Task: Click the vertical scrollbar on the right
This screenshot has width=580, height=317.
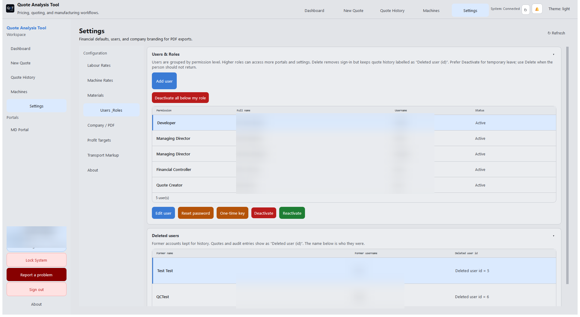Action: point(567,165)
